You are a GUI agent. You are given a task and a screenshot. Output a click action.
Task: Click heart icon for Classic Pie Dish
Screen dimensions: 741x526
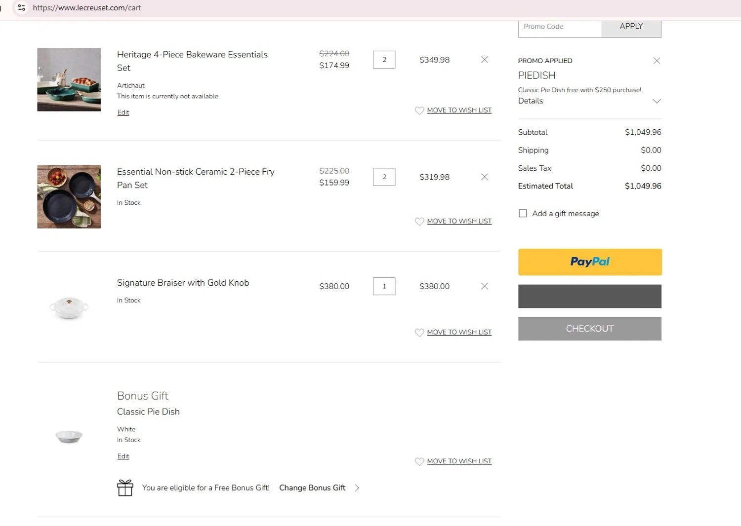point(419,461)
